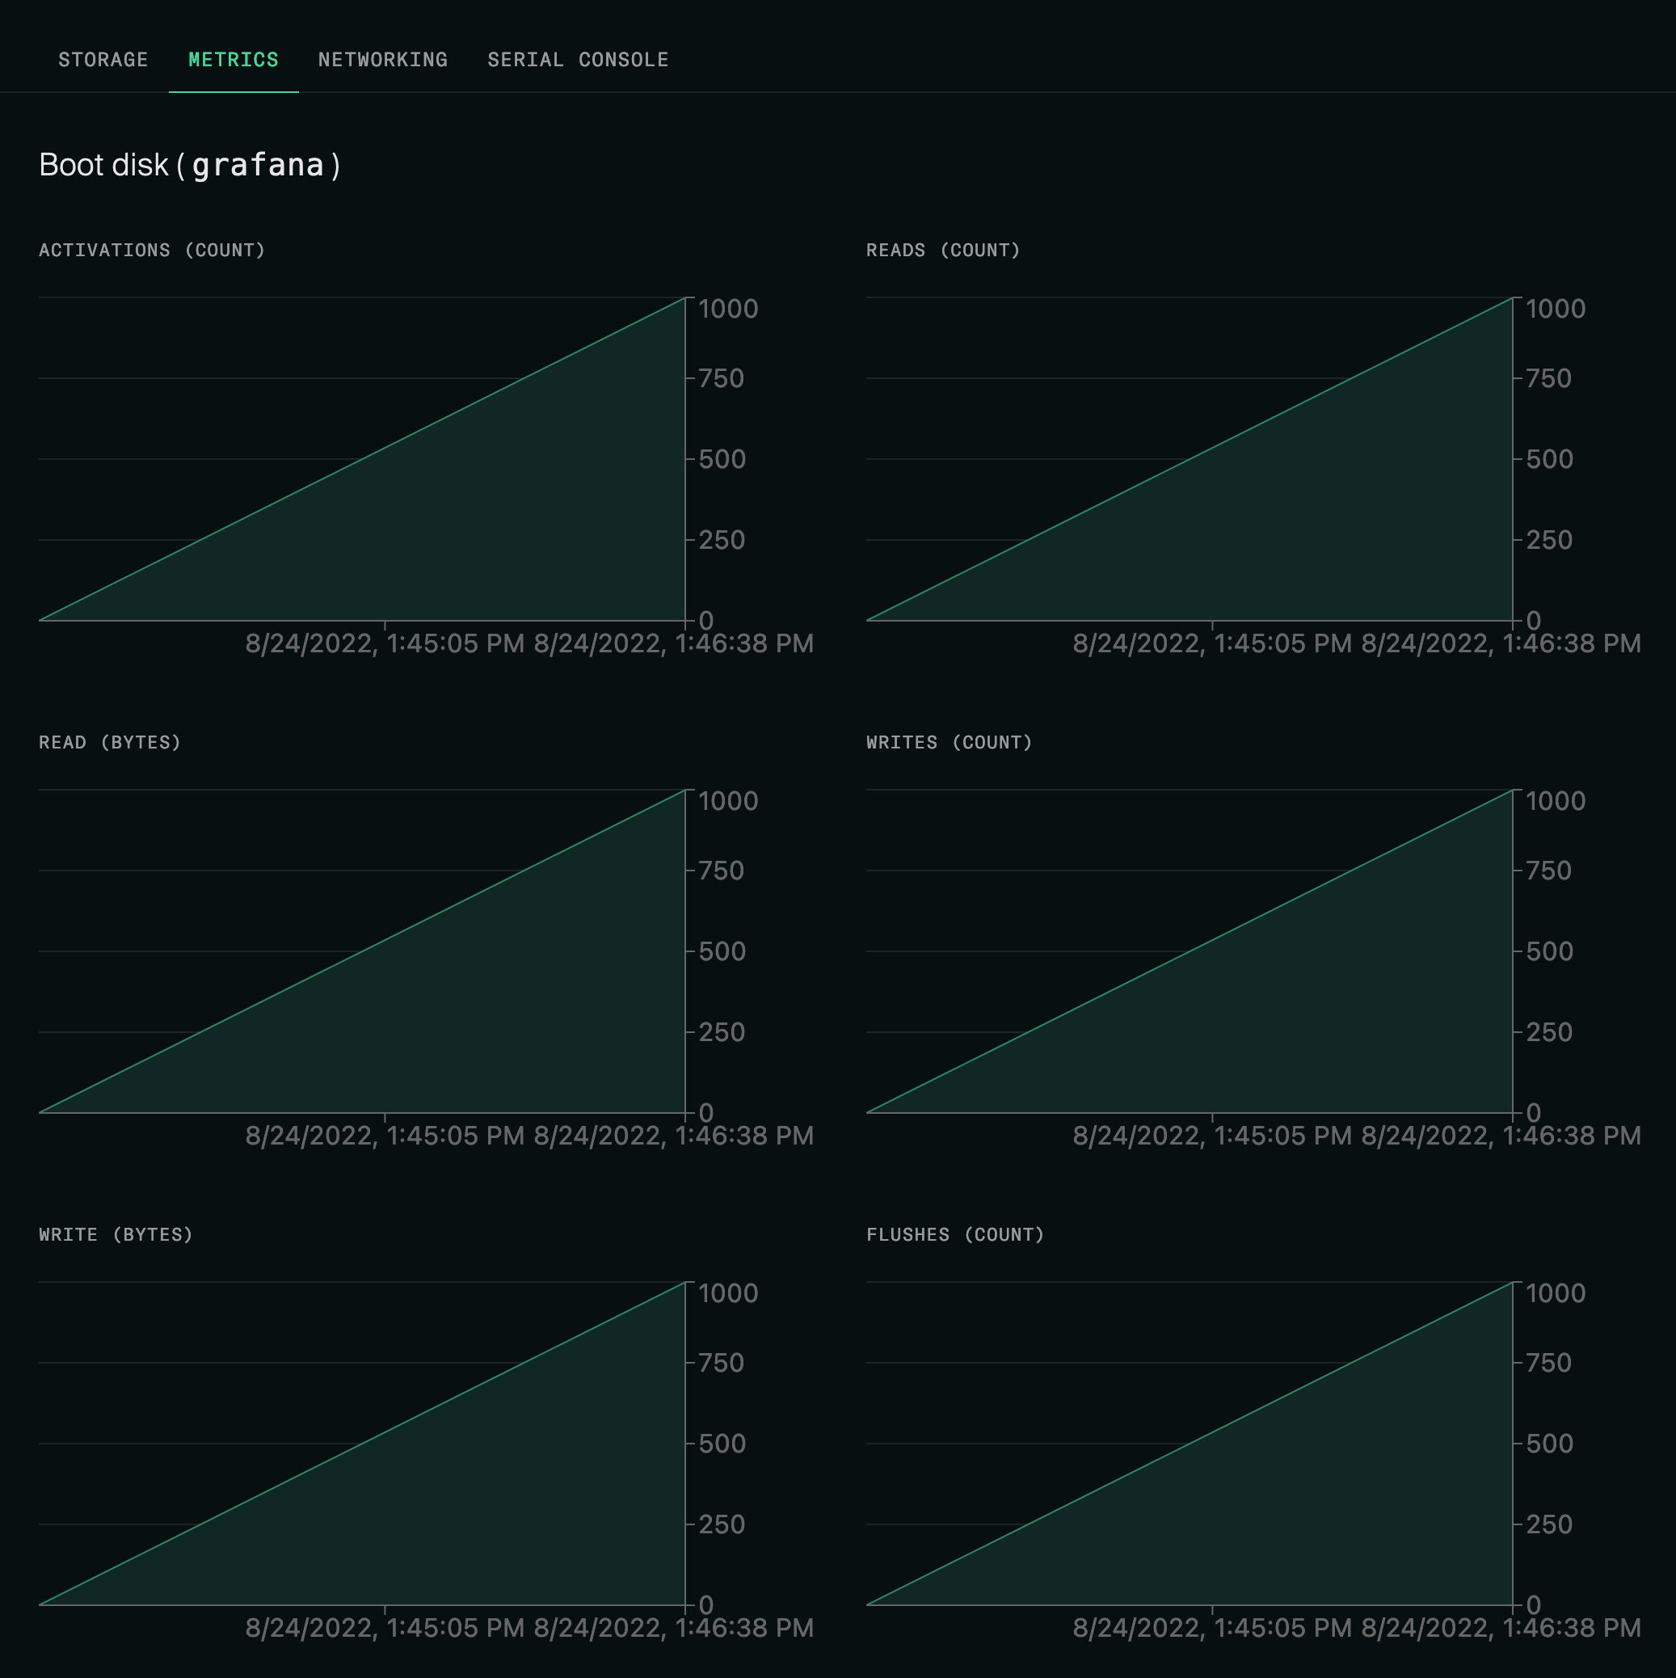
Task: Click the 500 axis label on Reads chart
Action: tap(1549, 459)
